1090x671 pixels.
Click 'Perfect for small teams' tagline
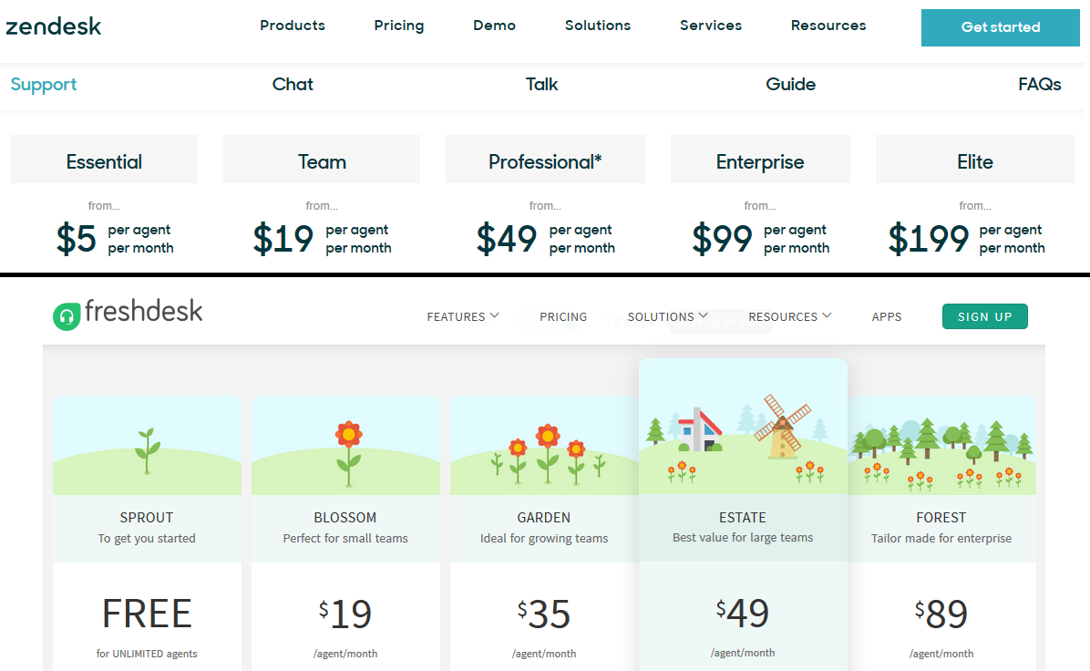pos(345,538)
